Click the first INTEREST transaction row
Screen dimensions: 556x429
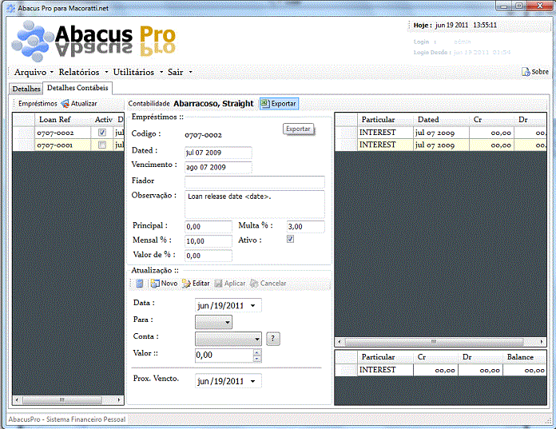[x=440, y=133]
